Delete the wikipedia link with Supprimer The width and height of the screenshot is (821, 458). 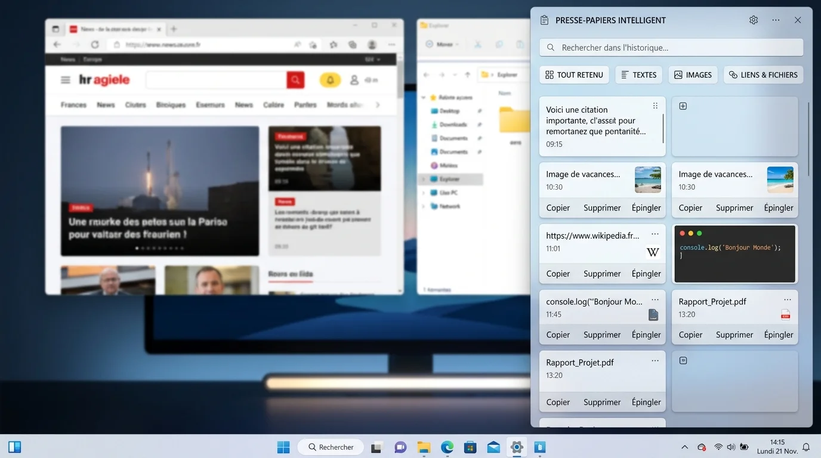602,274
